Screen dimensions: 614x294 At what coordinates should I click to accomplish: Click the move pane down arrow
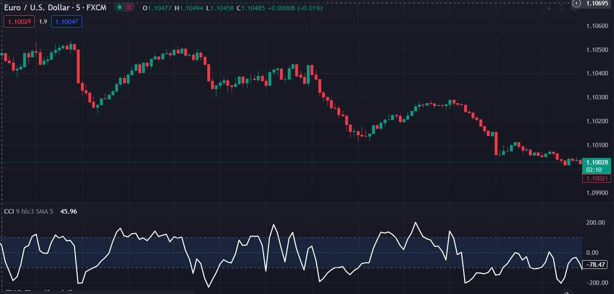click(x=549, y=7)
